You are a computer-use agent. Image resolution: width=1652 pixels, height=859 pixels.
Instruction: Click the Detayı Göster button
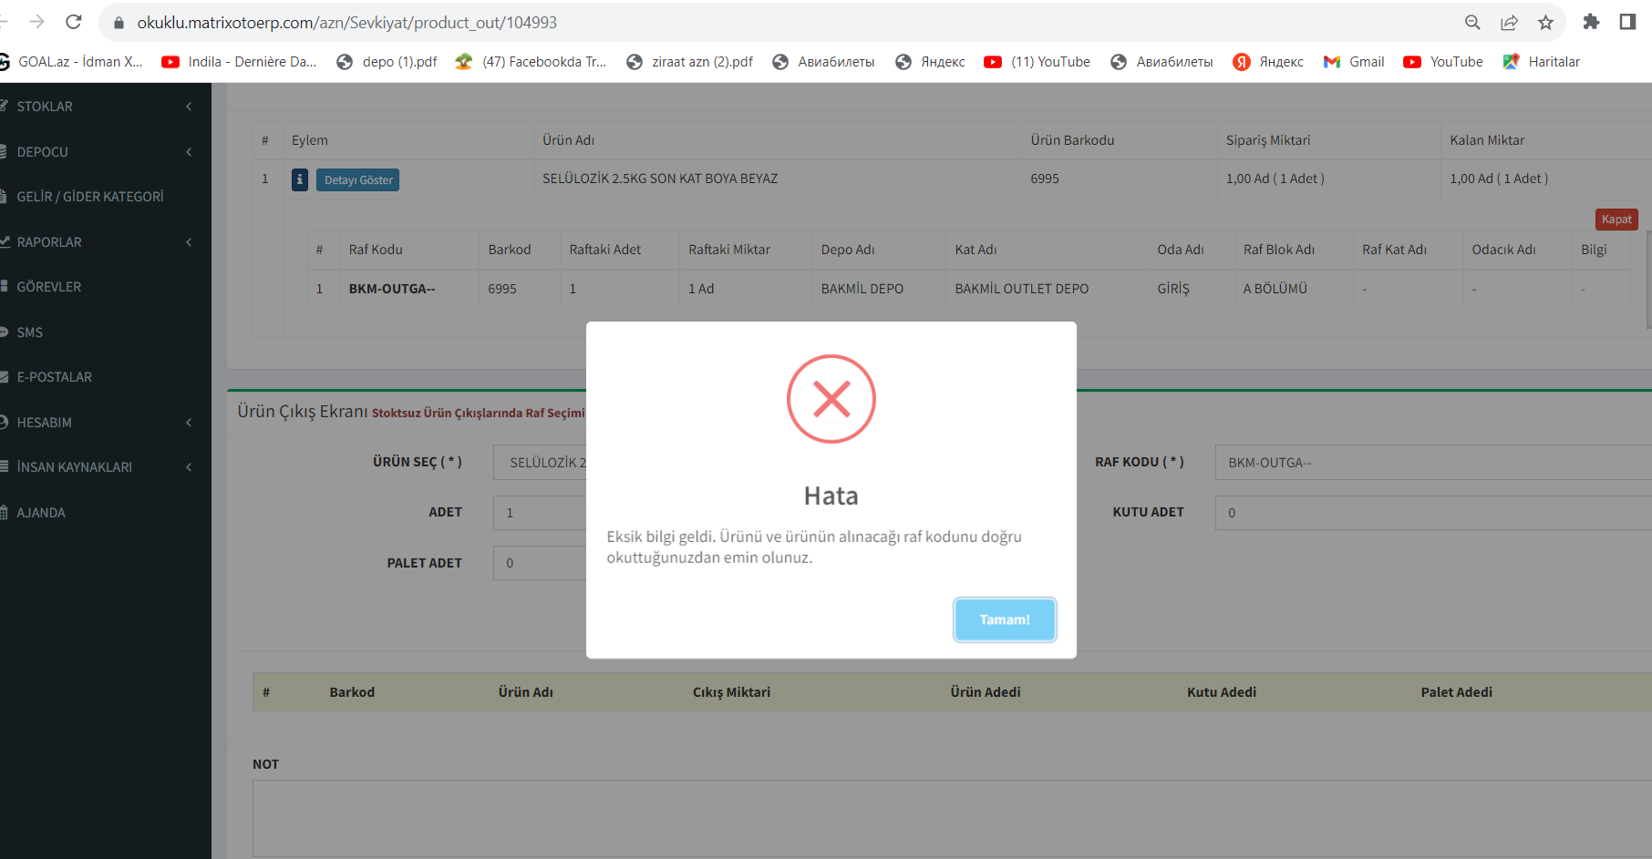[x=358, y=180]
